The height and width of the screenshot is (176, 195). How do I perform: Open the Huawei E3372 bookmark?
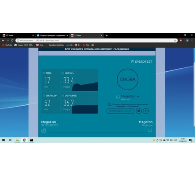pyautogui.click(x=24, y=45)
